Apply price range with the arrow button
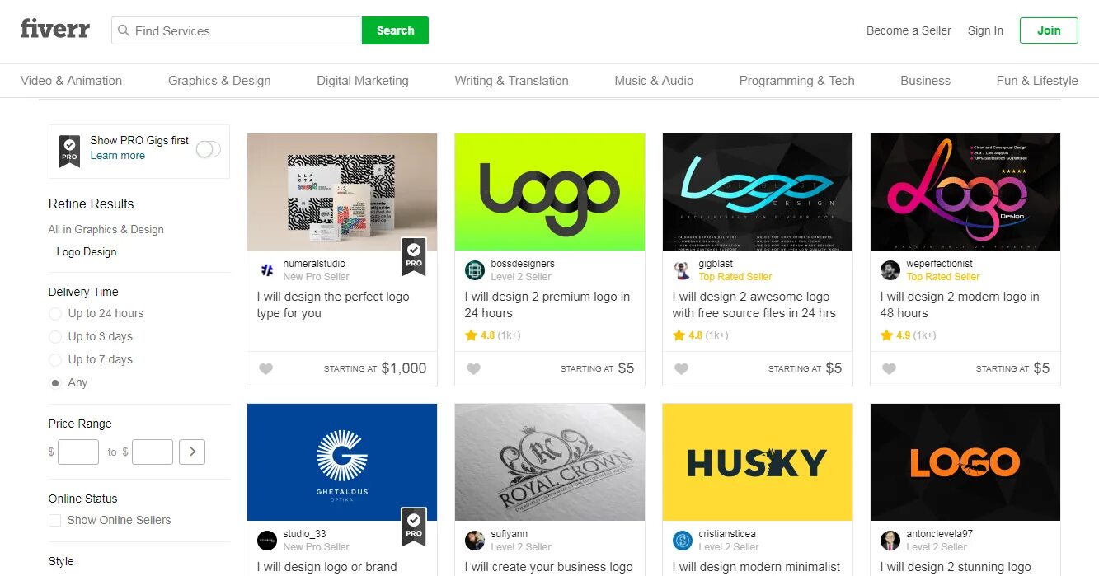 tap(192, 452)
